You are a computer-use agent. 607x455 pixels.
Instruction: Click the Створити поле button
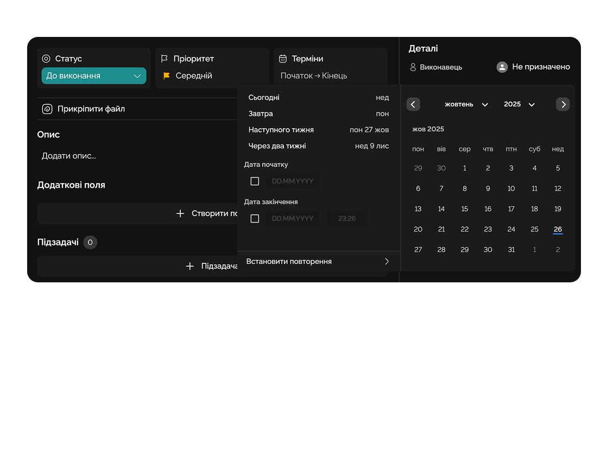point(212,213)
